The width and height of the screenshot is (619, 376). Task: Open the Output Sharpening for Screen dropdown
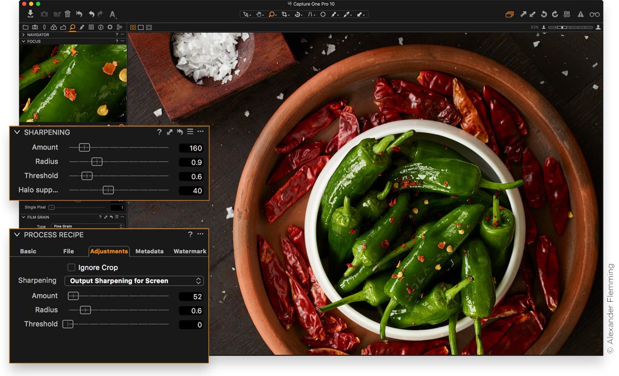(x=134, y=281)
